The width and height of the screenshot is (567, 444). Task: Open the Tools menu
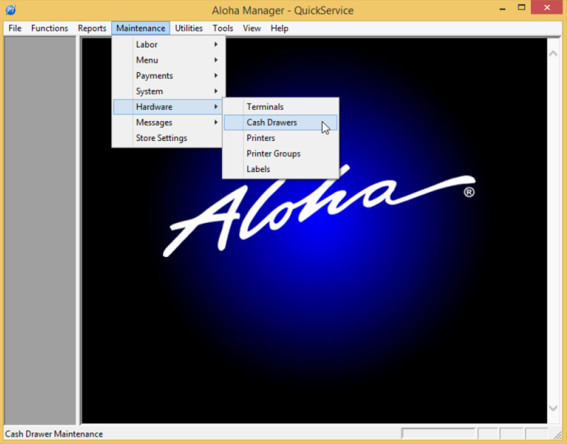(223, 28)
